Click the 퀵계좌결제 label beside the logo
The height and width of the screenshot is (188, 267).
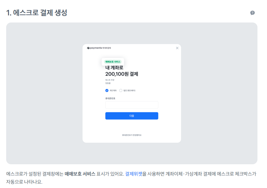click(107, 48)
